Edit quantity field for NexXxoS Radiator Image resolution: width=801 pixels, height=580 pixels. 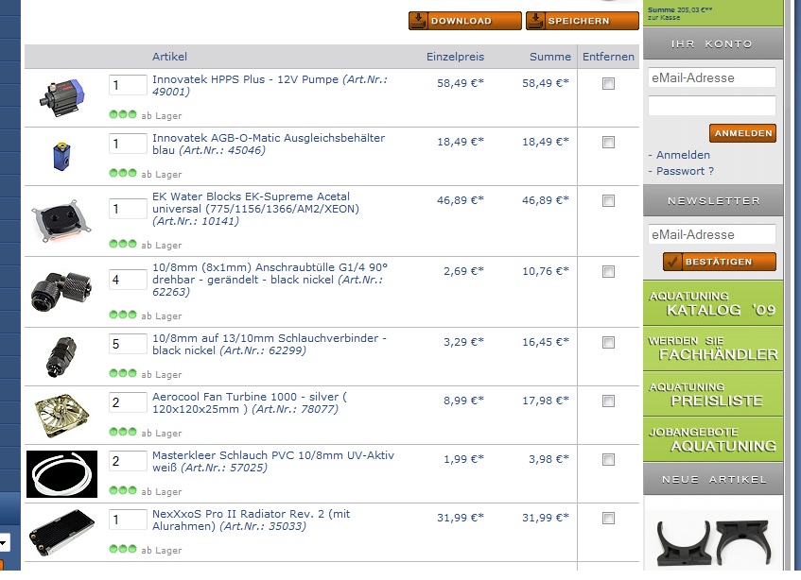click(x=128, y=520)
